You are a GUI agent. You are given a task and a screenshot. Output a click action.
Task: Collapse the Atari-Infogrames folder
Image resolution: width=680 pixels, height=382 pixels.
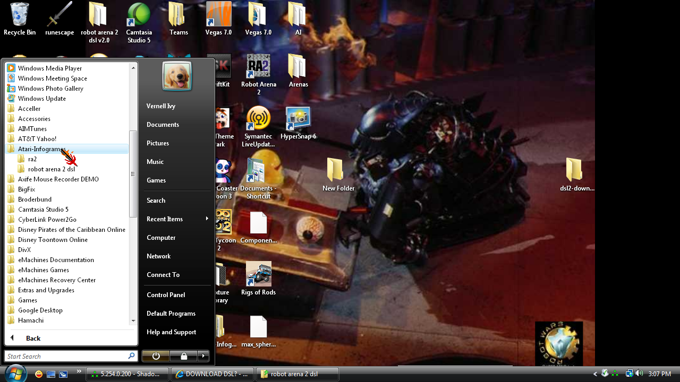(67, 149)
